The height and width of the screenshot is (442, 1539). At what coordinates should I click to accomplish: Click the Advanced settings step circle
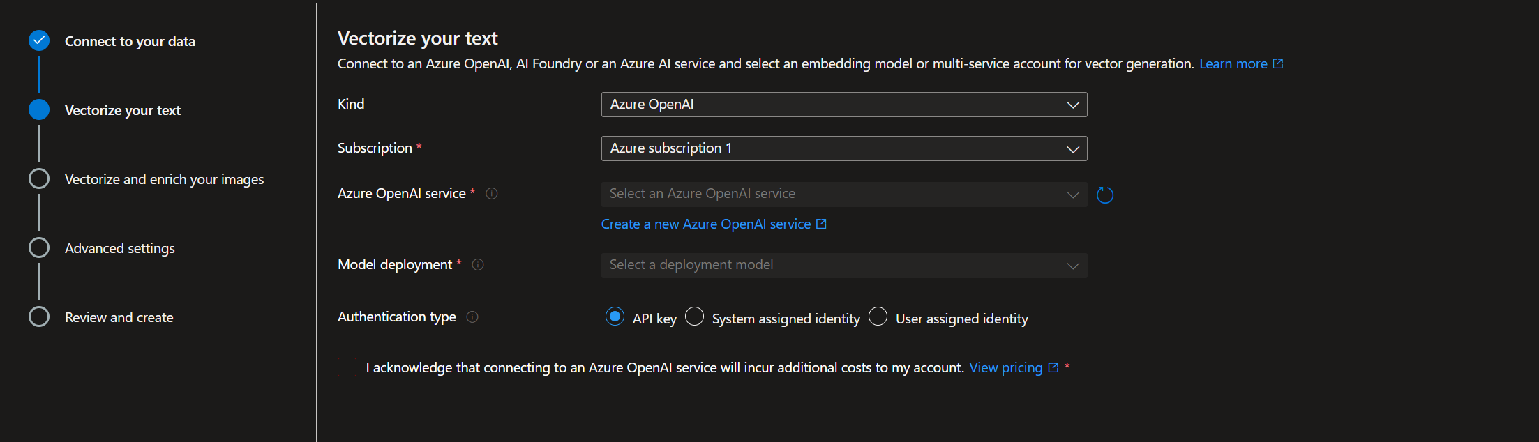click(39, 248)
